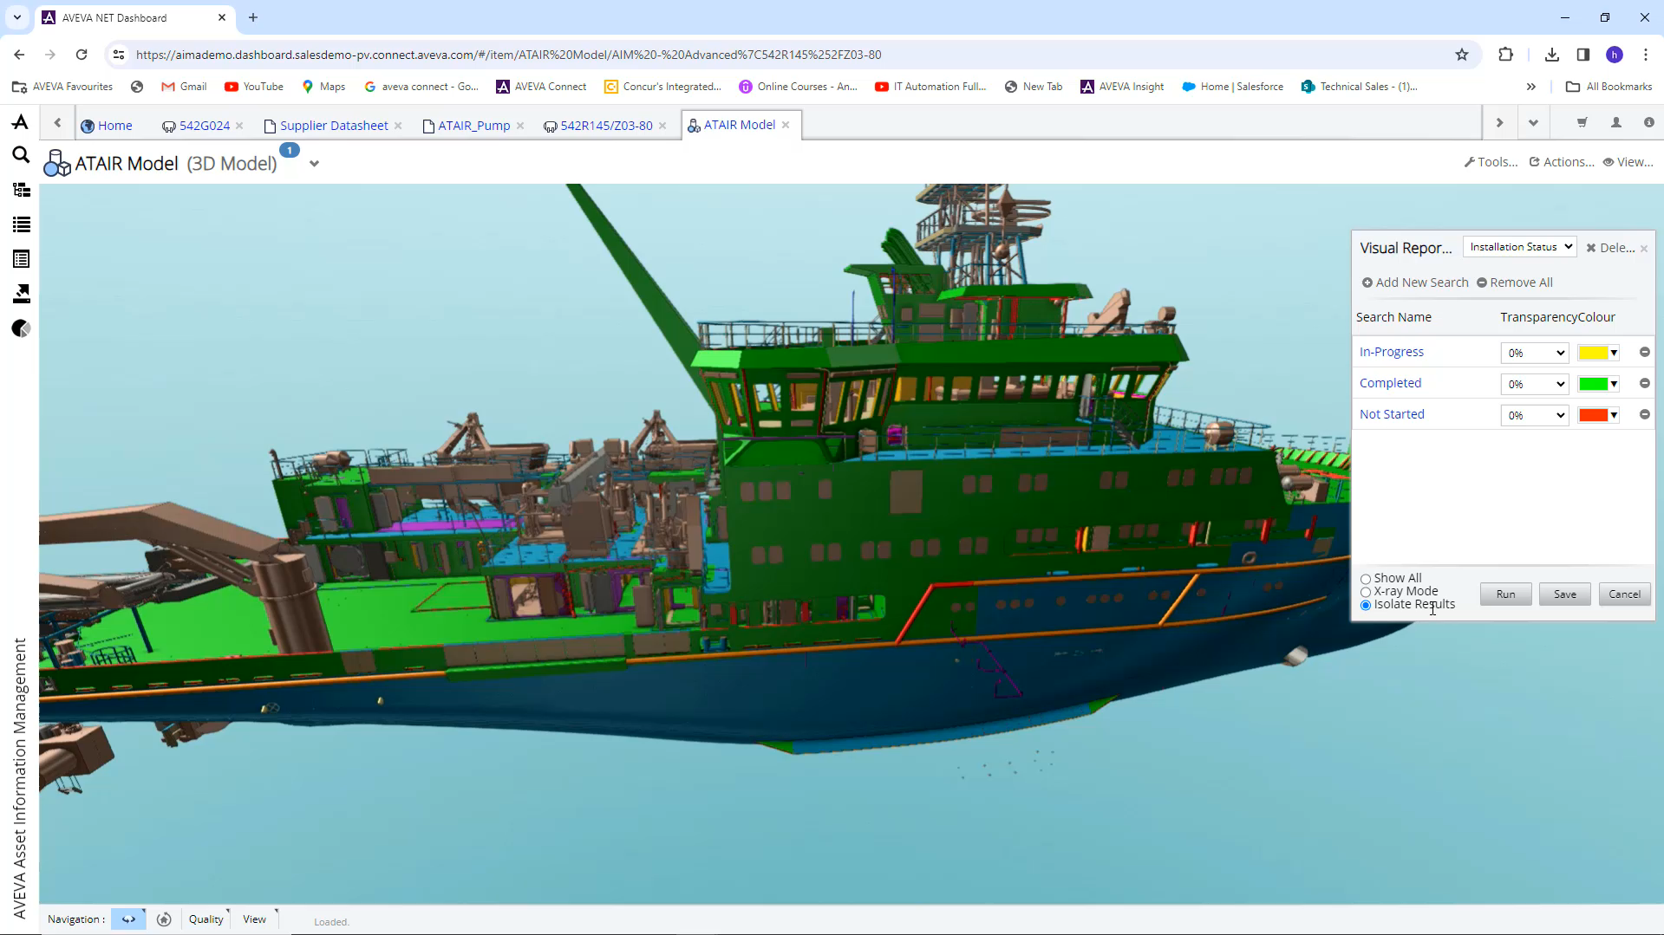1664x935 pixels.
Task: Open the Tools menu
Action: [1491, 162]
